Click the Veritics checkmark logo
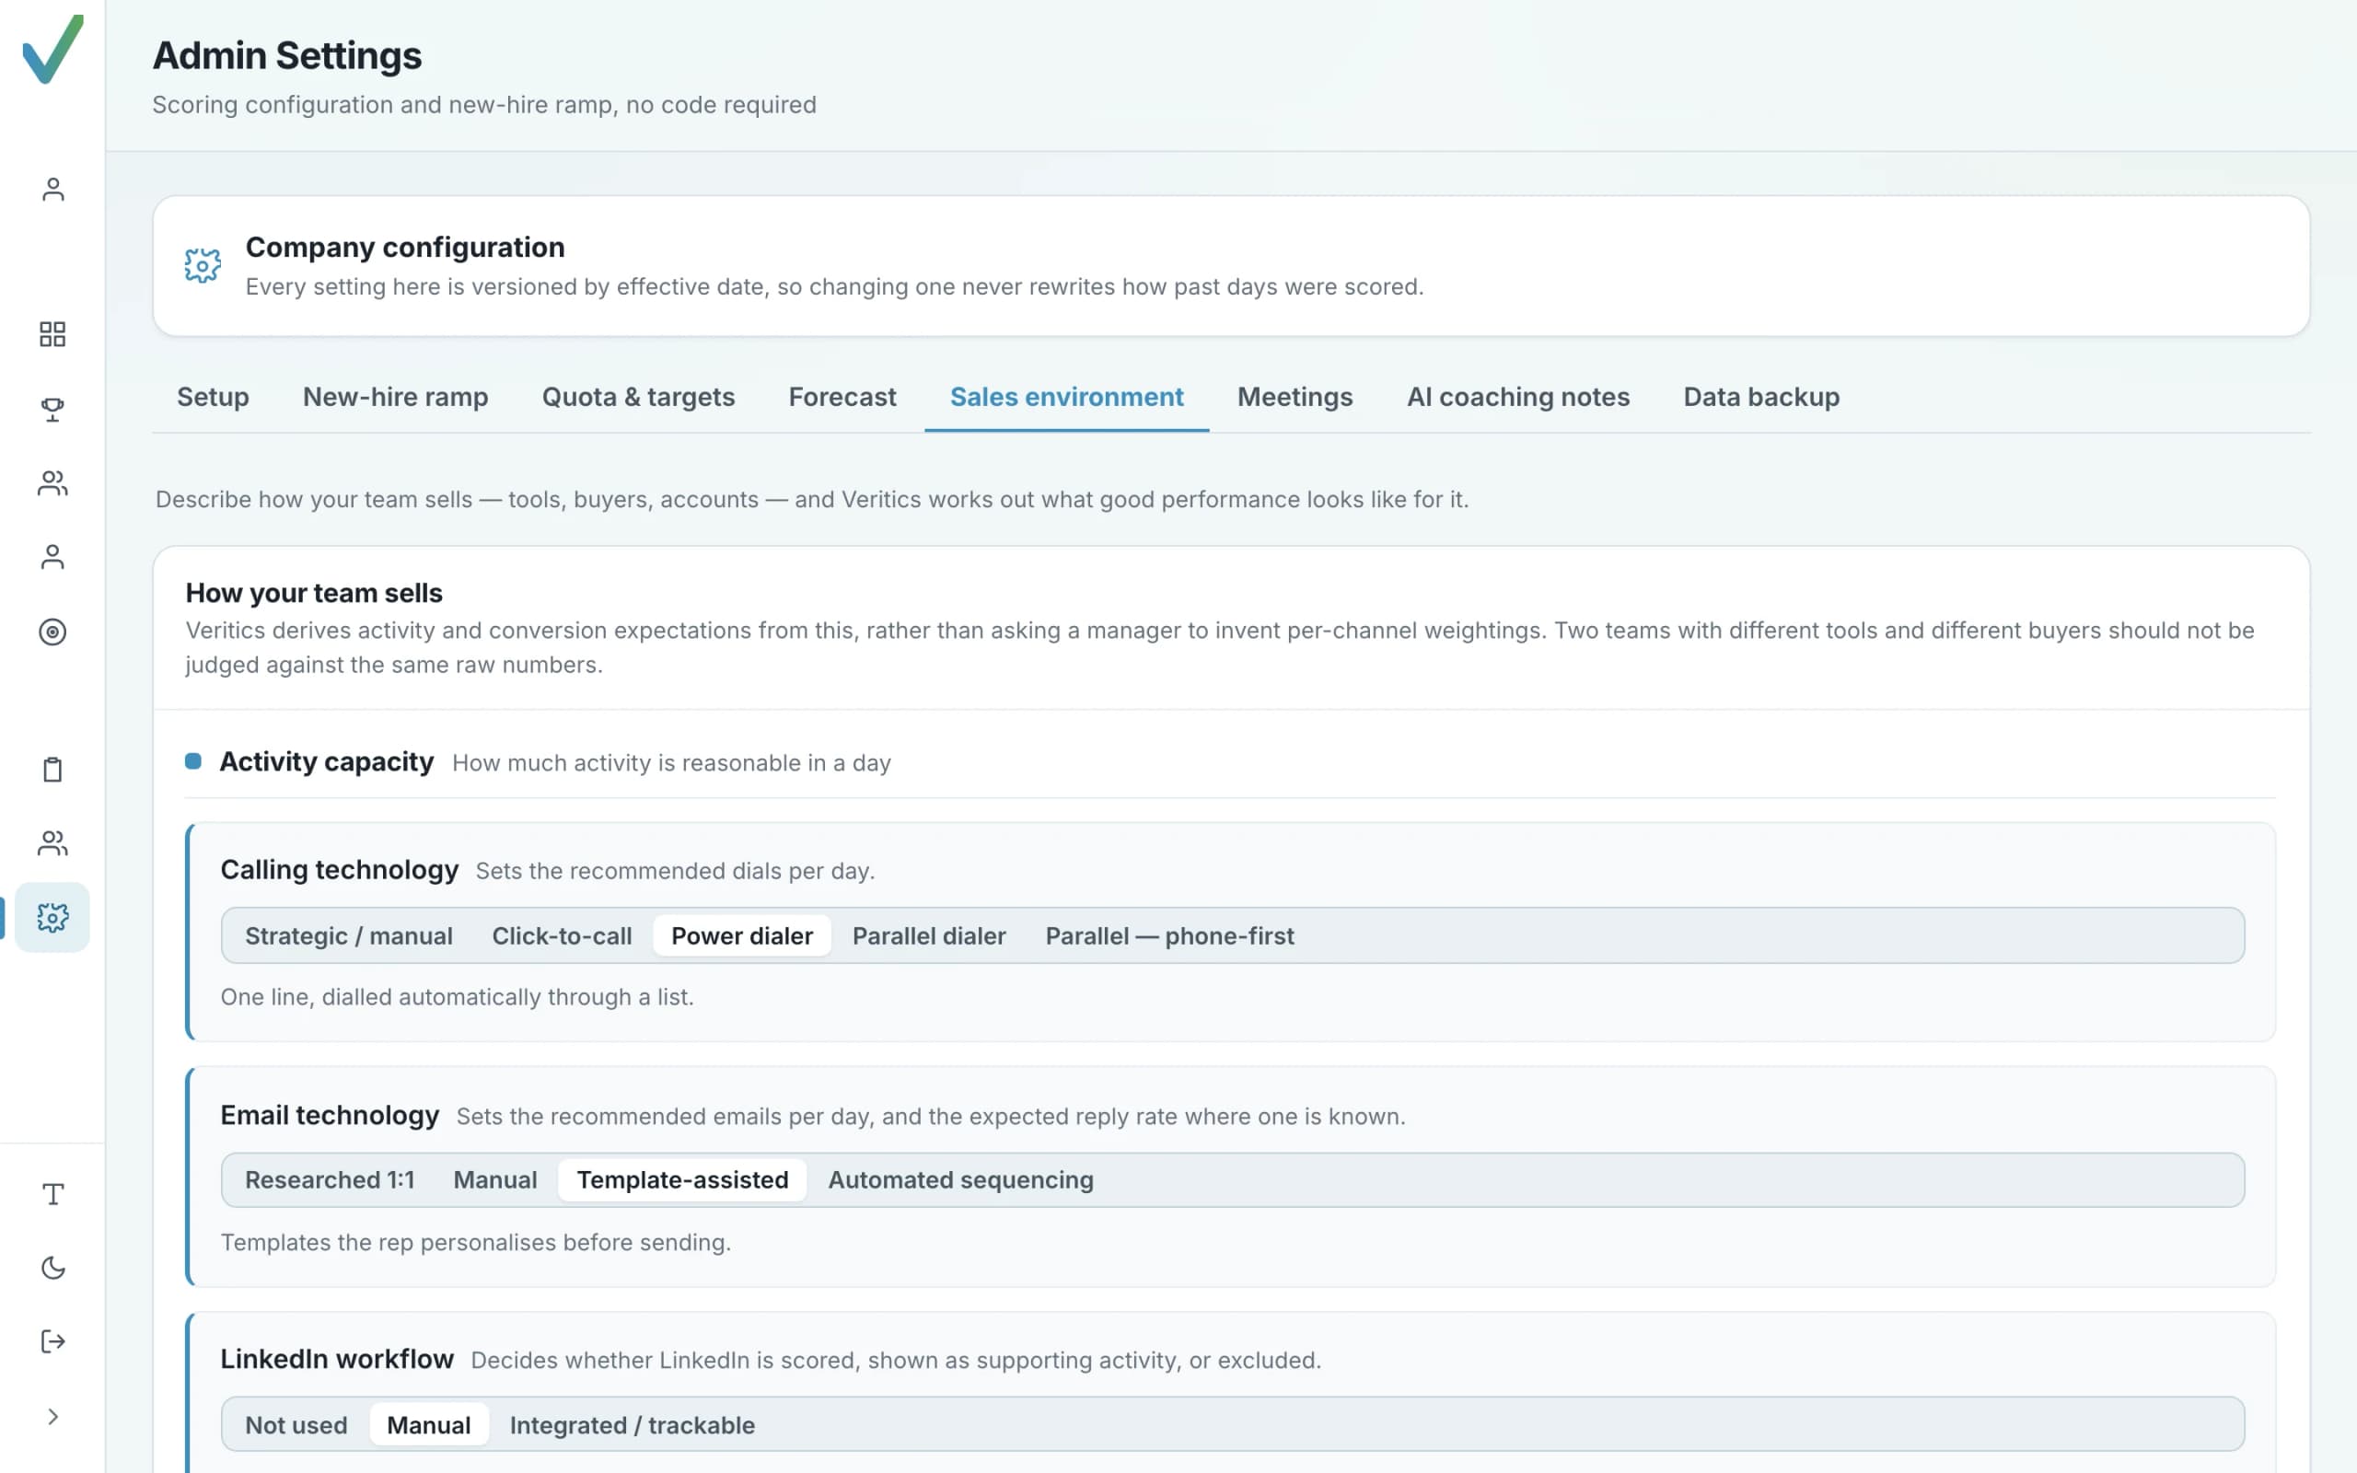 pos(52,50)
